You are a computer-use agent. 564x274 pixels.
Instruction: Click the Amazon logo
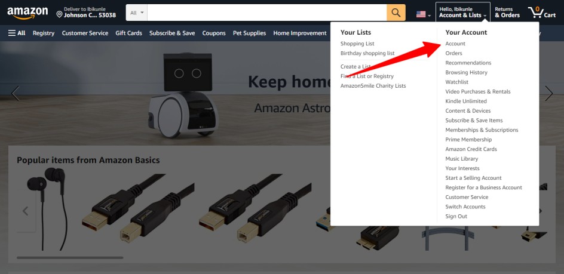(27, 13)
